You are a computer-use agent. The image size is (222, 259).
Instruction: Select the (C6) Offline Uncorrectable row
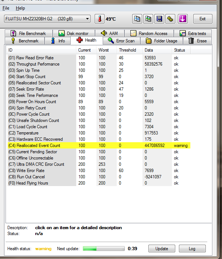(99, 158)
